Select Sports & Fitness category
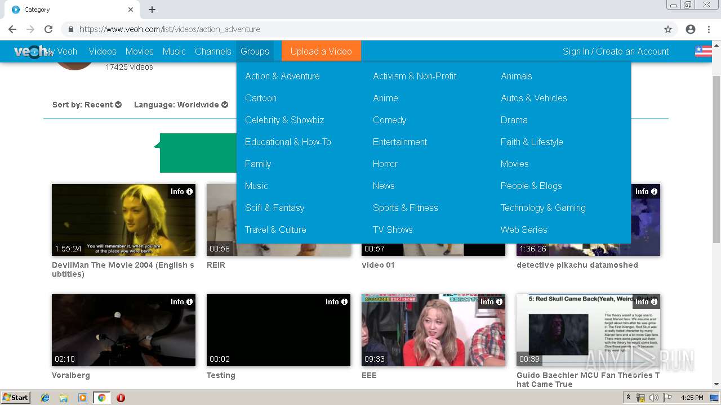The width and height of the screenshot is (721, 405). click(x=405, y=208)
